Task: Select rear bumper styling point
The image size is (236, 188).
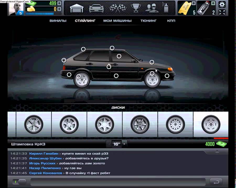Action: click(x=69, y=75)
